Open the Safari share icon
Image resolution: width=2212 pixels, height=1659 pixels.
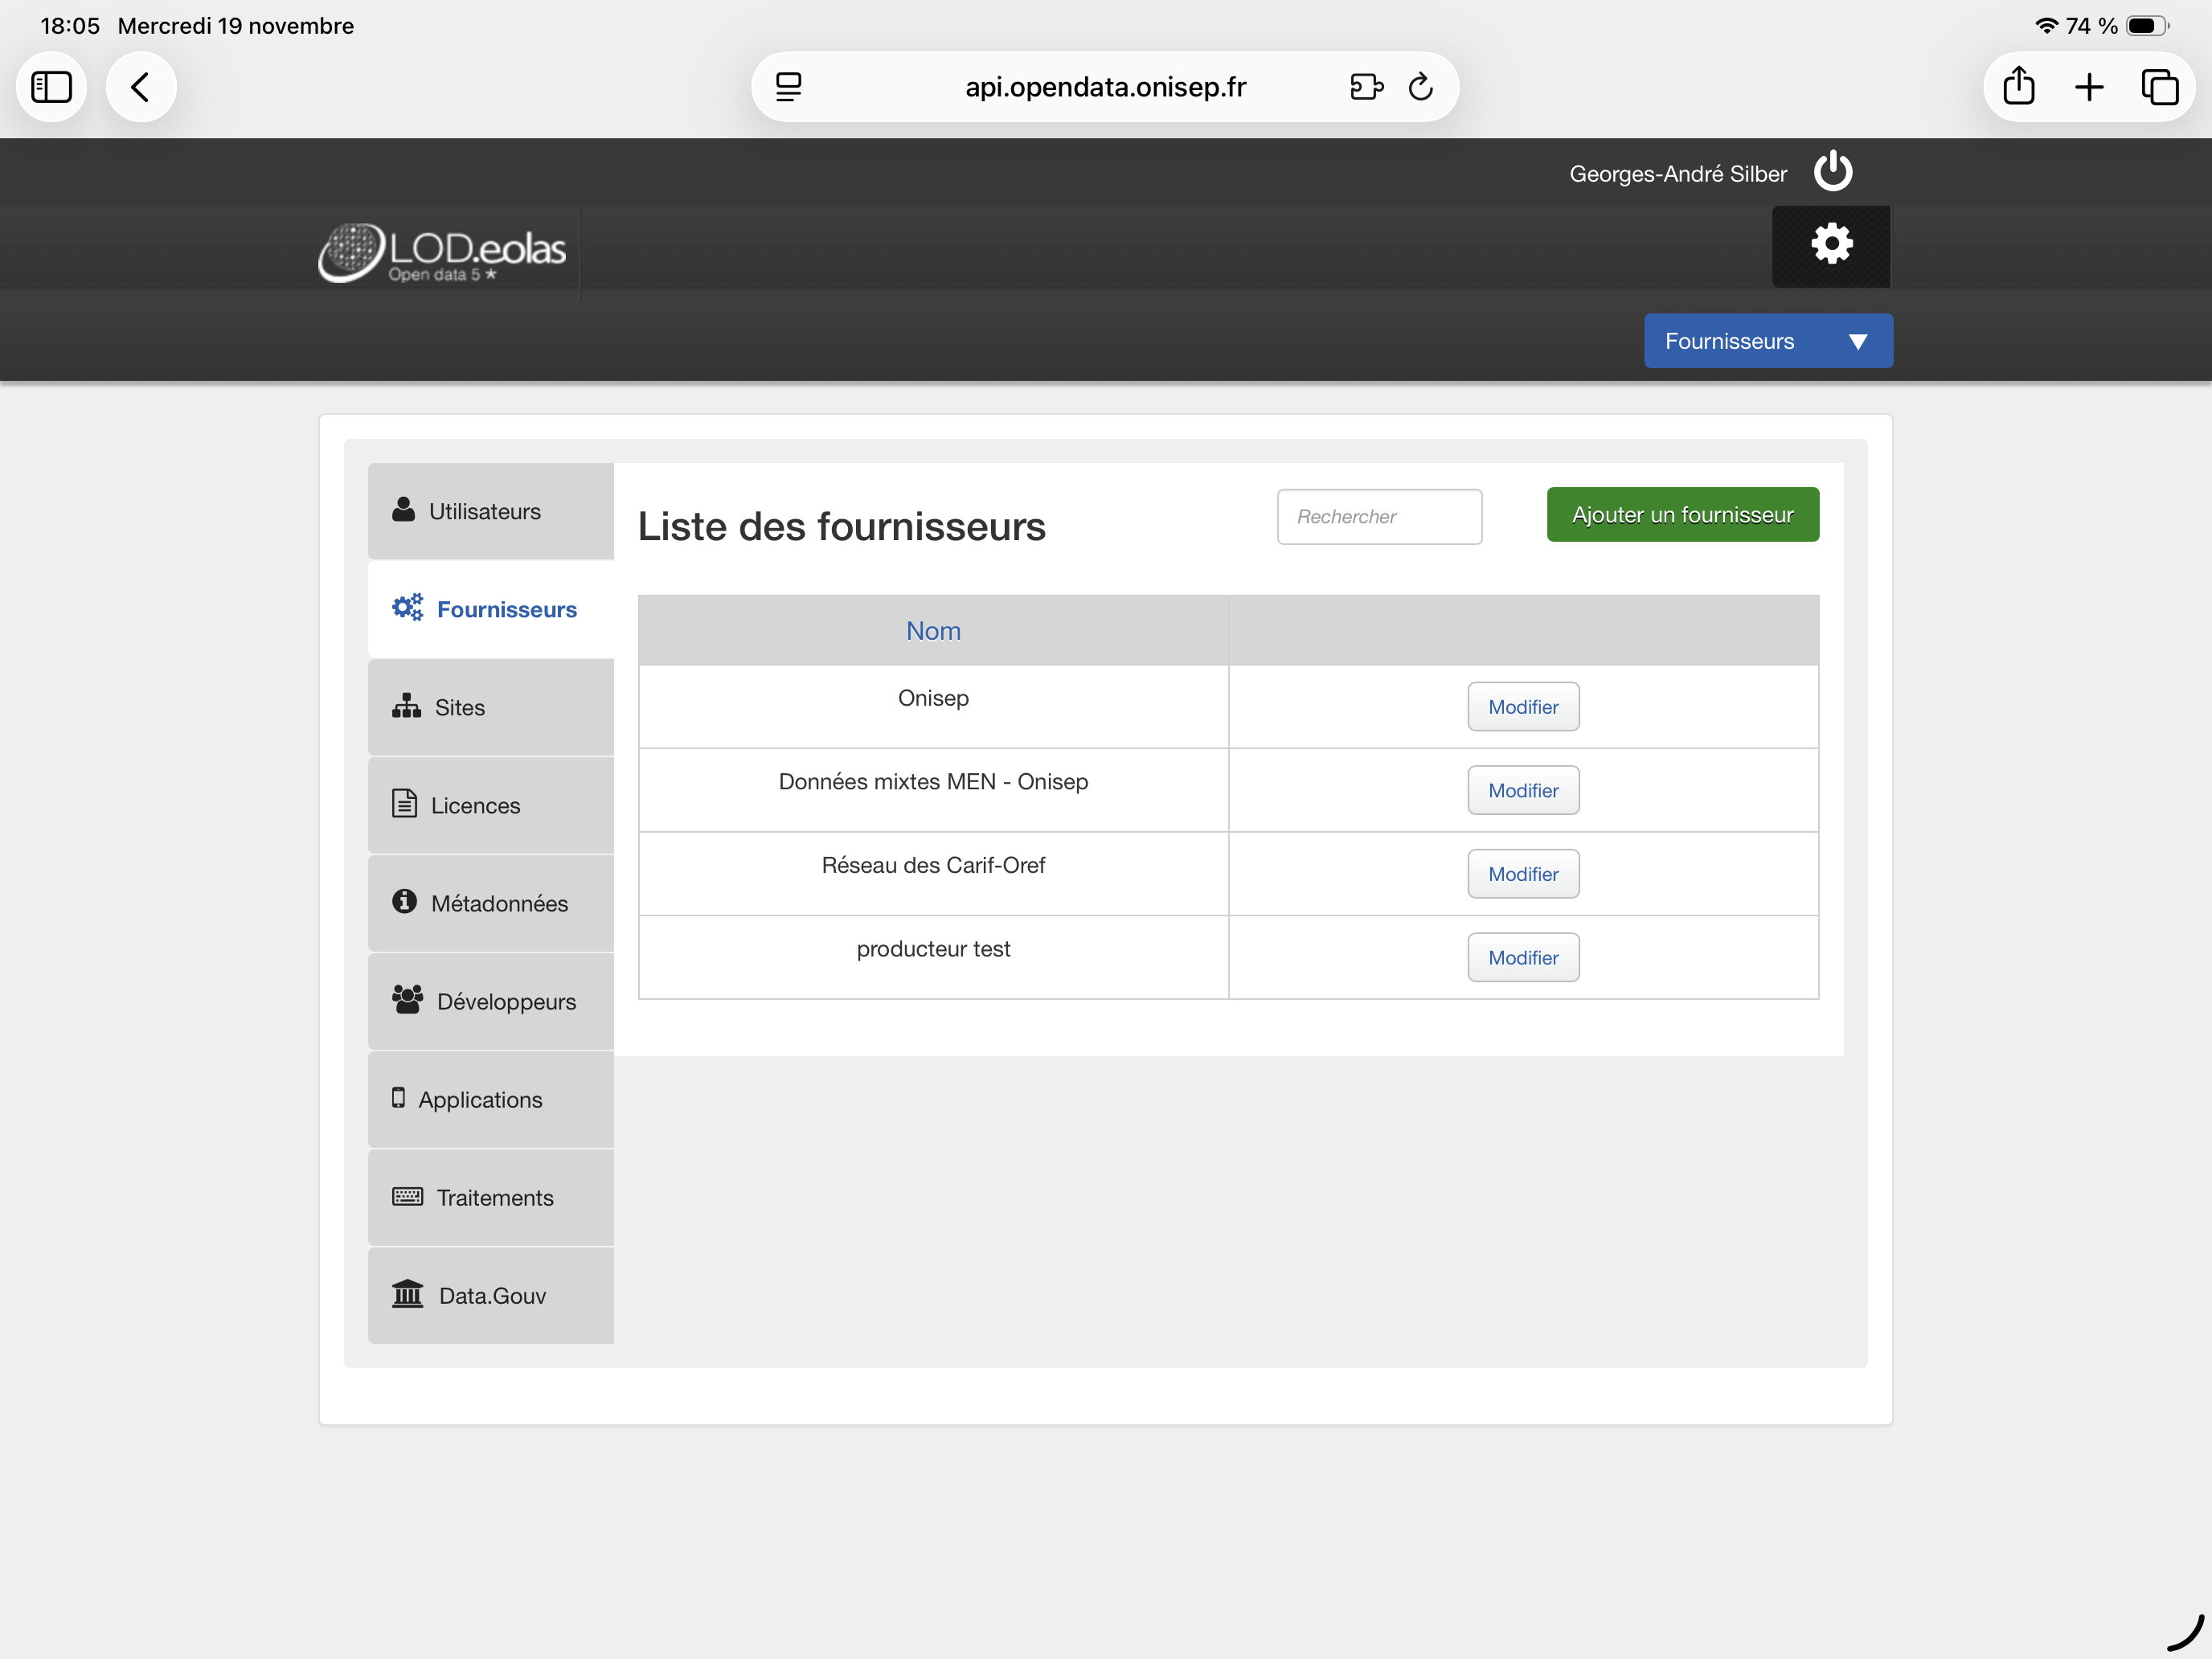[x=2018, y=87]
